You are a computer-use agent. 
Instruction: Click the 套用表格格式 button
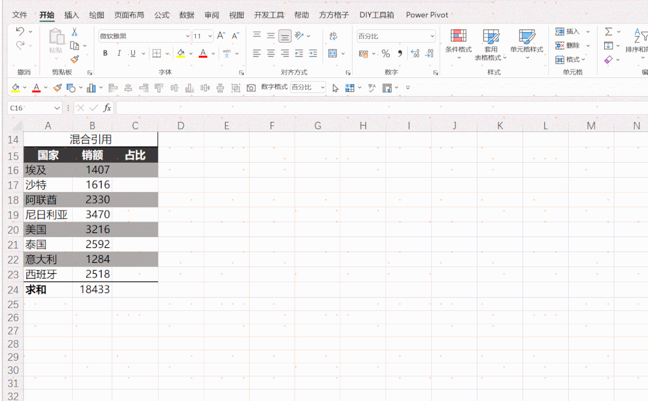491,44
